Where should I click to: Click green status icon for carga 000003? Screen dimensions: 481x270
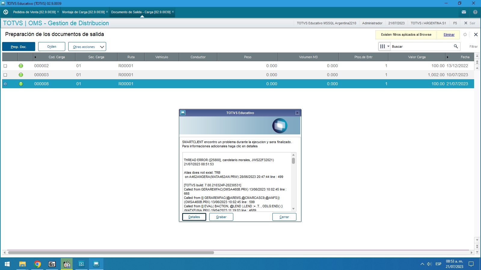coord(21,75)
